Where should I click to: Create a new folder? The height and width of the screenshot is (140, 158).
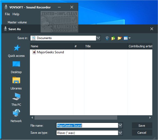tap(119, 38)
